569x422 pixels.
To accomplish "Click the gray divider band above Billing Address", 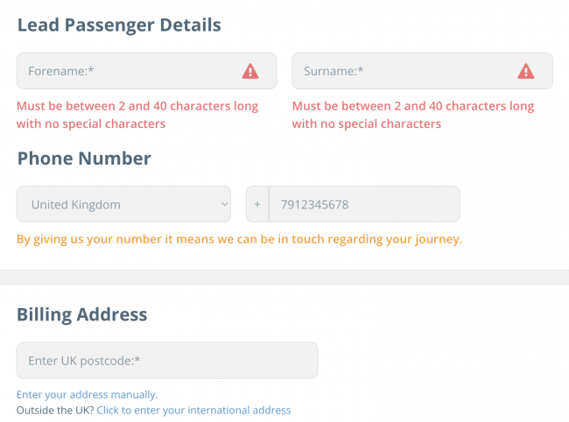I will pyautogui.click(x=284, y=278).
